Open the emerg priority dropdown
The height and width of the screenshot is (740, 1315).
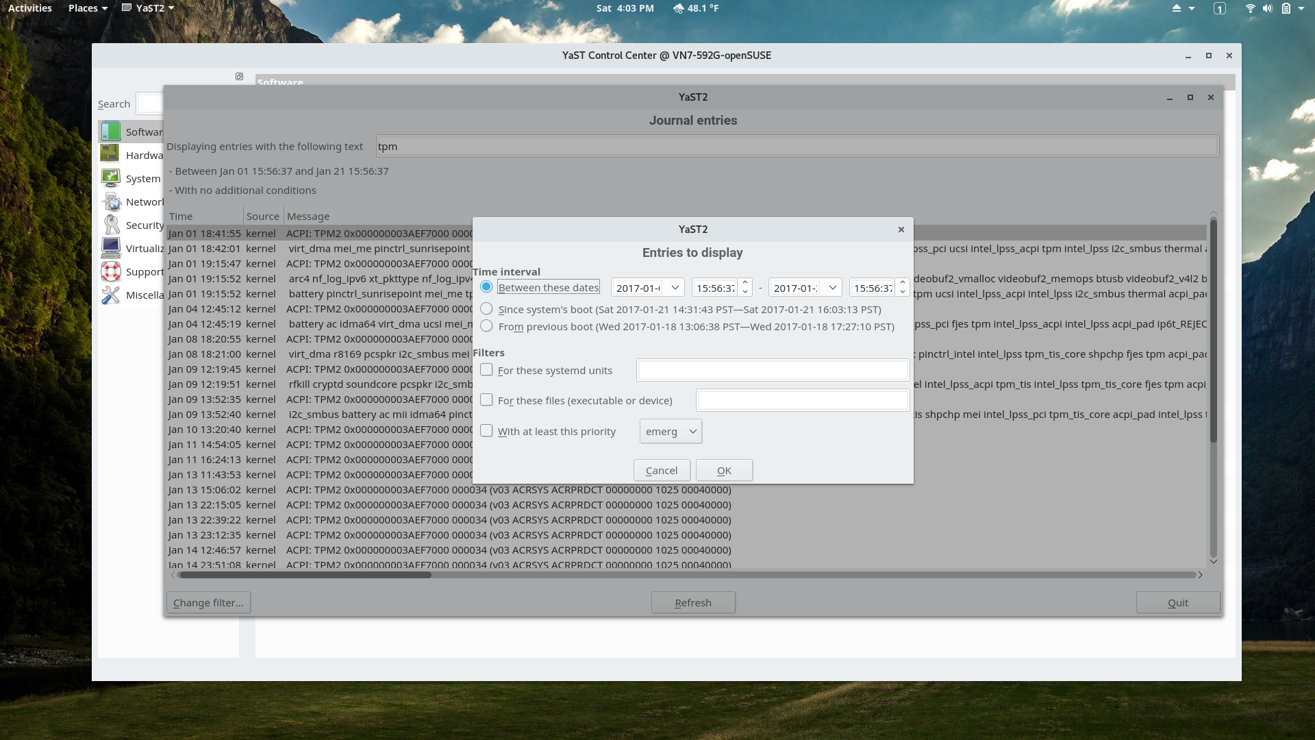pyautogui.click(x=671, y=431)
